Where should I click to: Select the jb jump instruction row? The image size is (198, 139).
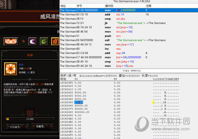click(x=129, y=23)
